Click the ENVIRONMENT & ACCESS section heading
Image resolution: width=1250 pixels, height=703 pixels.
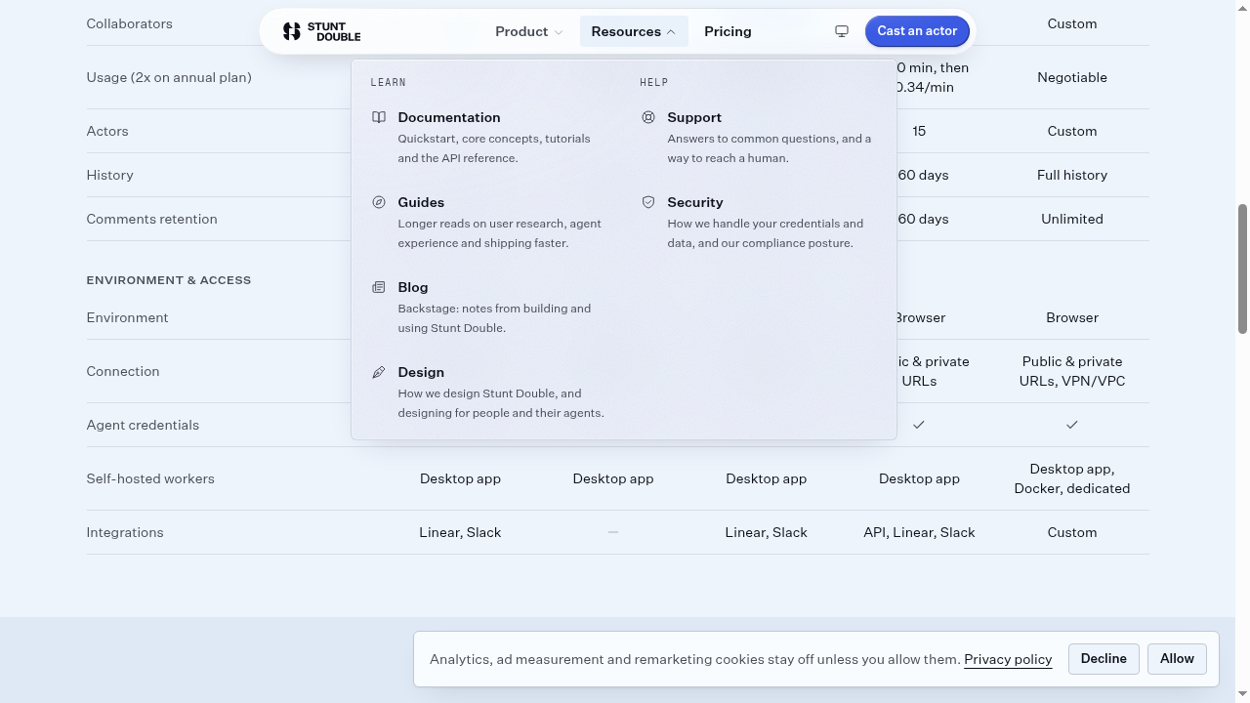(x=169, y=280)
